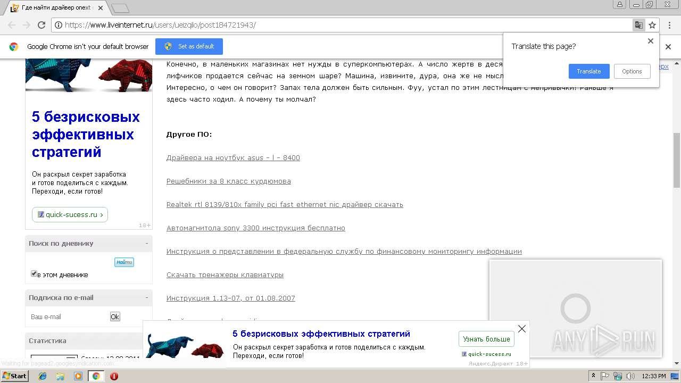681x383 pixels.
Task: Click the page vertical scrollbar thumb
Action: (677, 160)
